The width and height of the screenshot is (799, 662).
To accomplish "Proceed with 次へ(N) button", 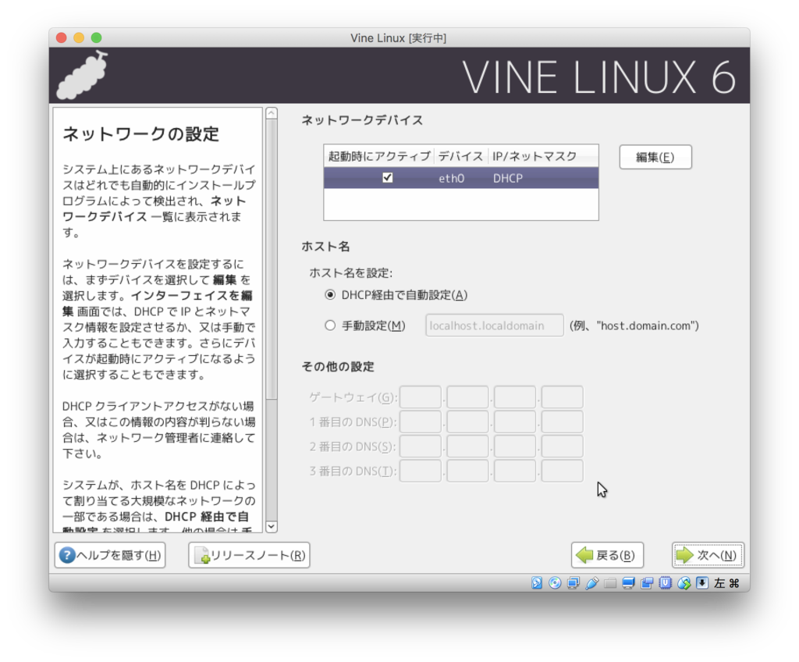I will tap(708, 555).
